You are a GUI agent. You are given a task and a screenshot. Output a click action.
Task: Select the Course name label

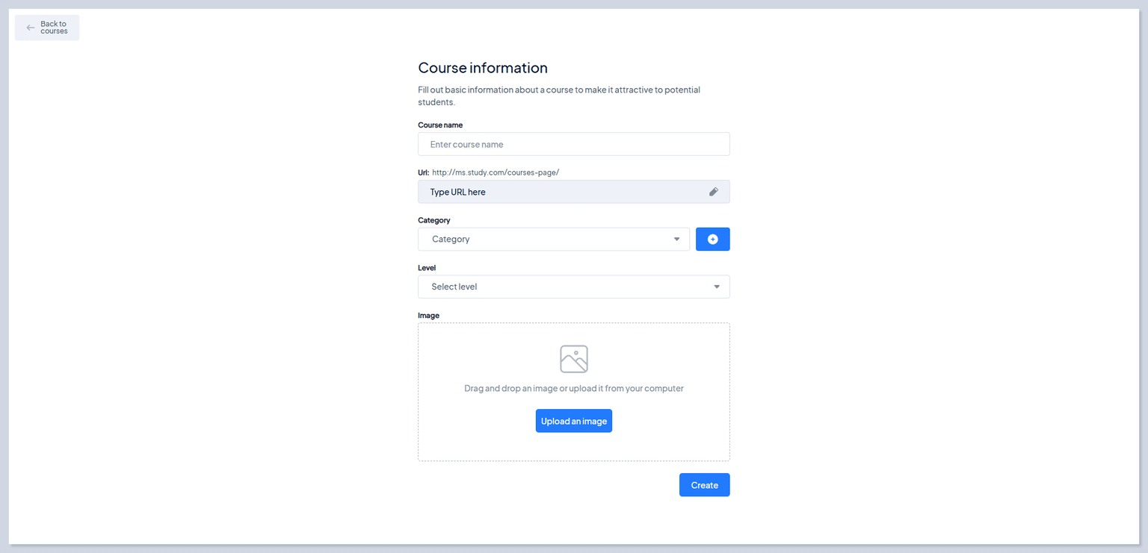440,125
